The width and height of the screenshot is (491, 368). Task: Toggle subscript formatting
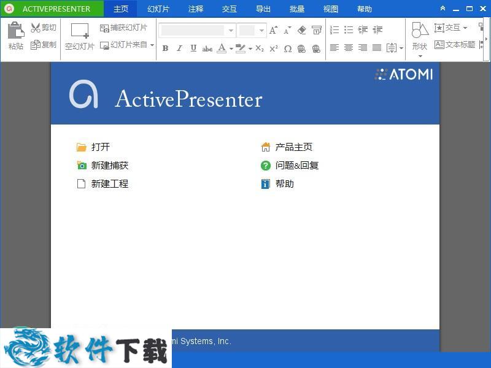[x=260, y=48]
